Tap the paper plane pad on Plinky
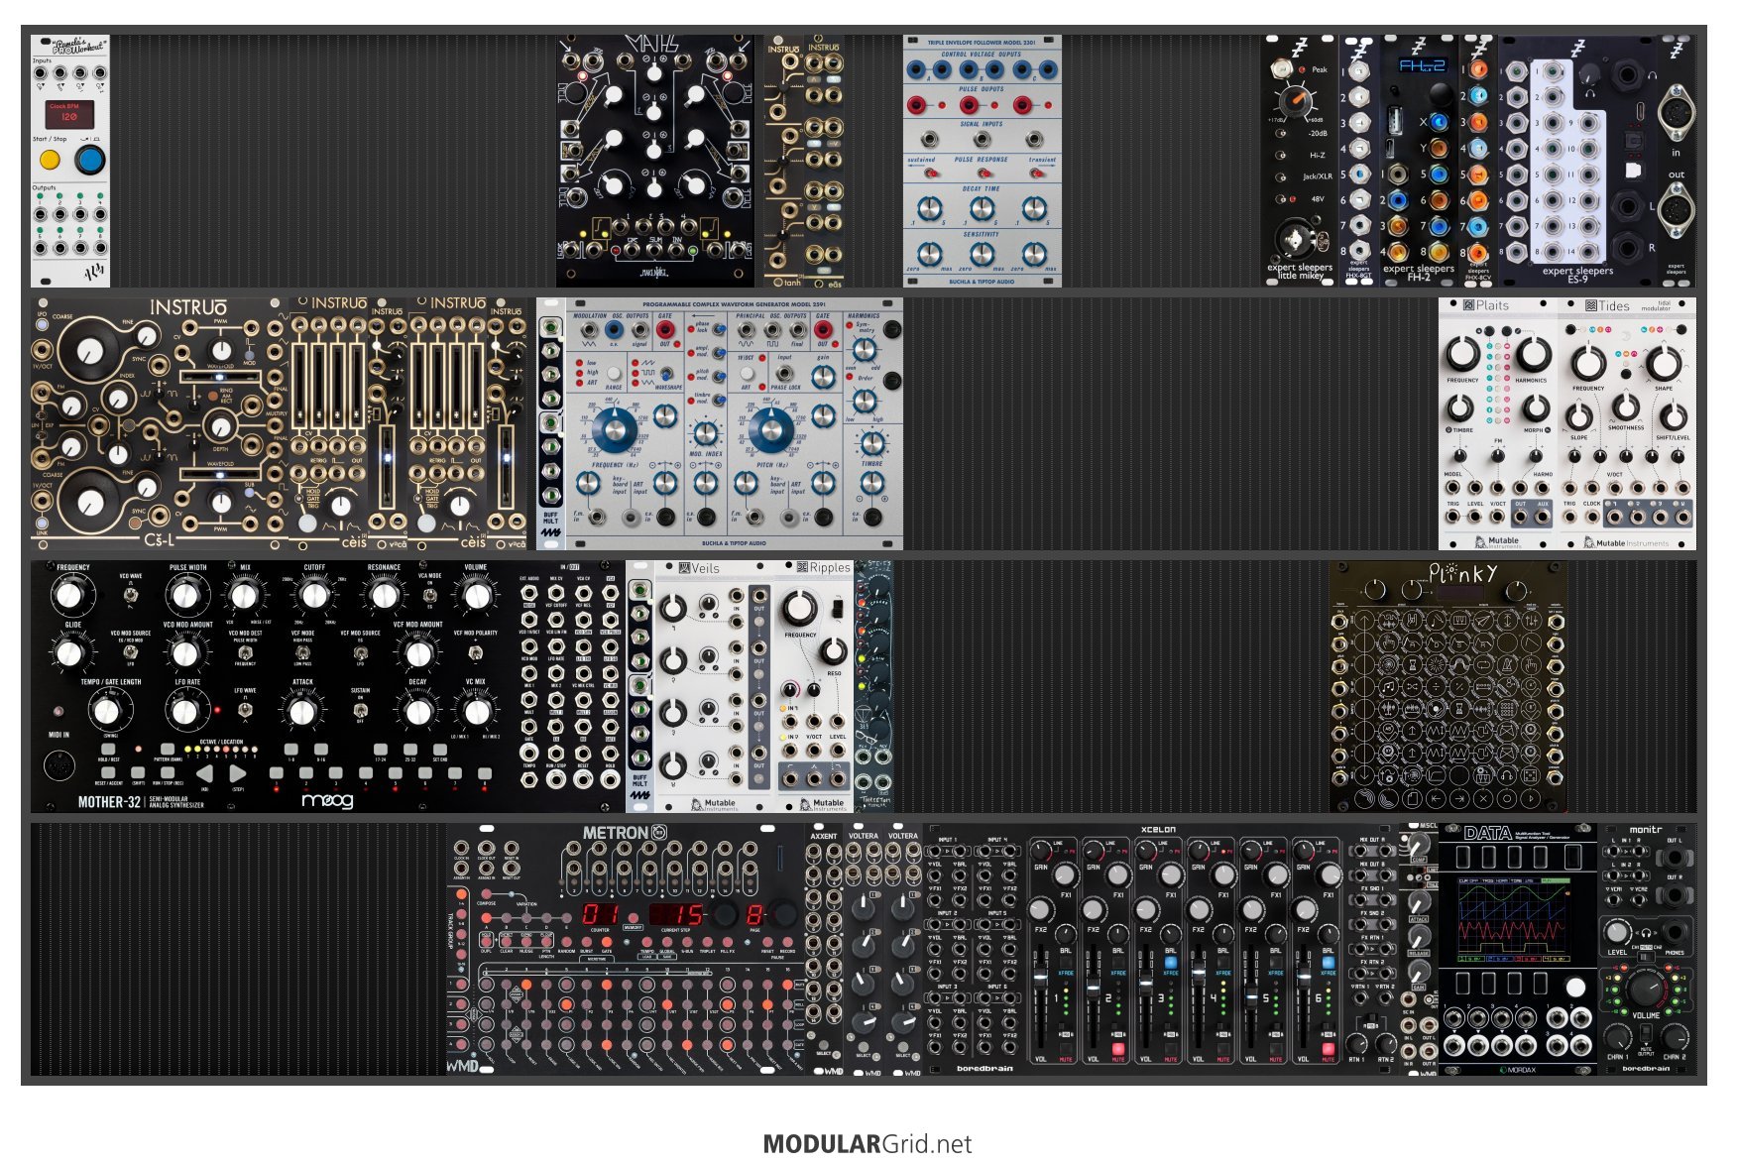Screen dimensions: 1737x1165 click(x=1483, y=622)
